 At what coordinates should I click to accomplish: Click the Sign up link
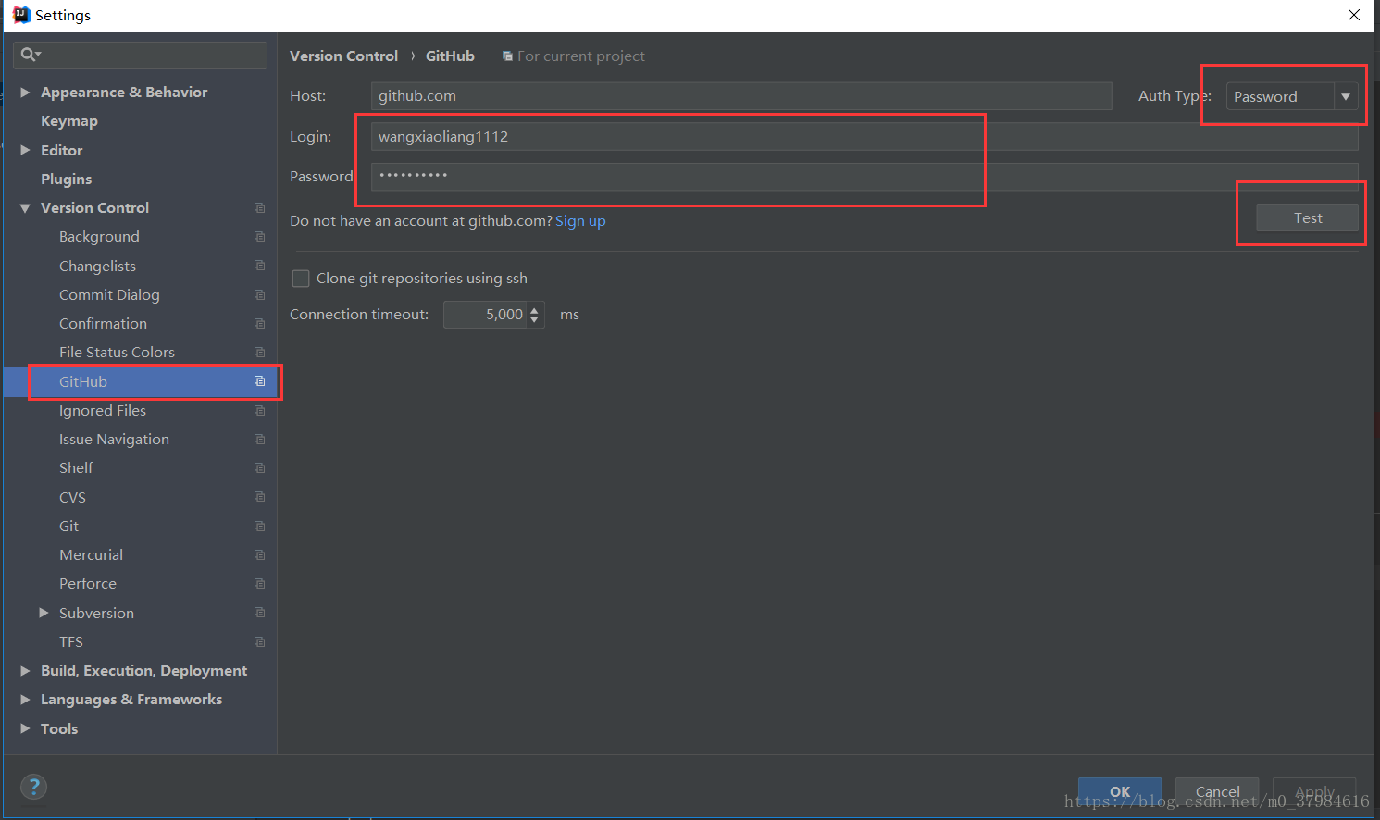580,221
